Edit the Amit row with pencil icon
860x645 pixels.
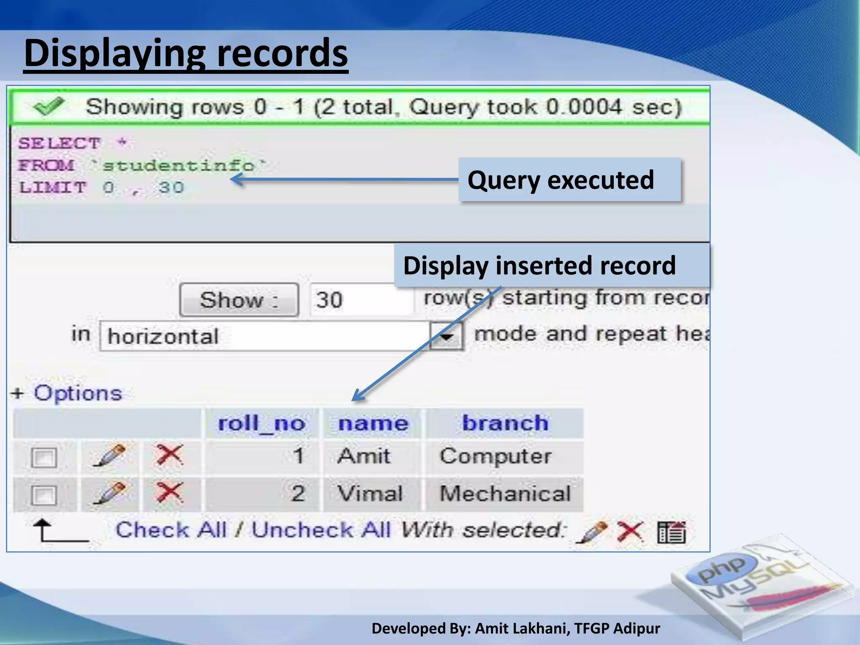point(109,456)
